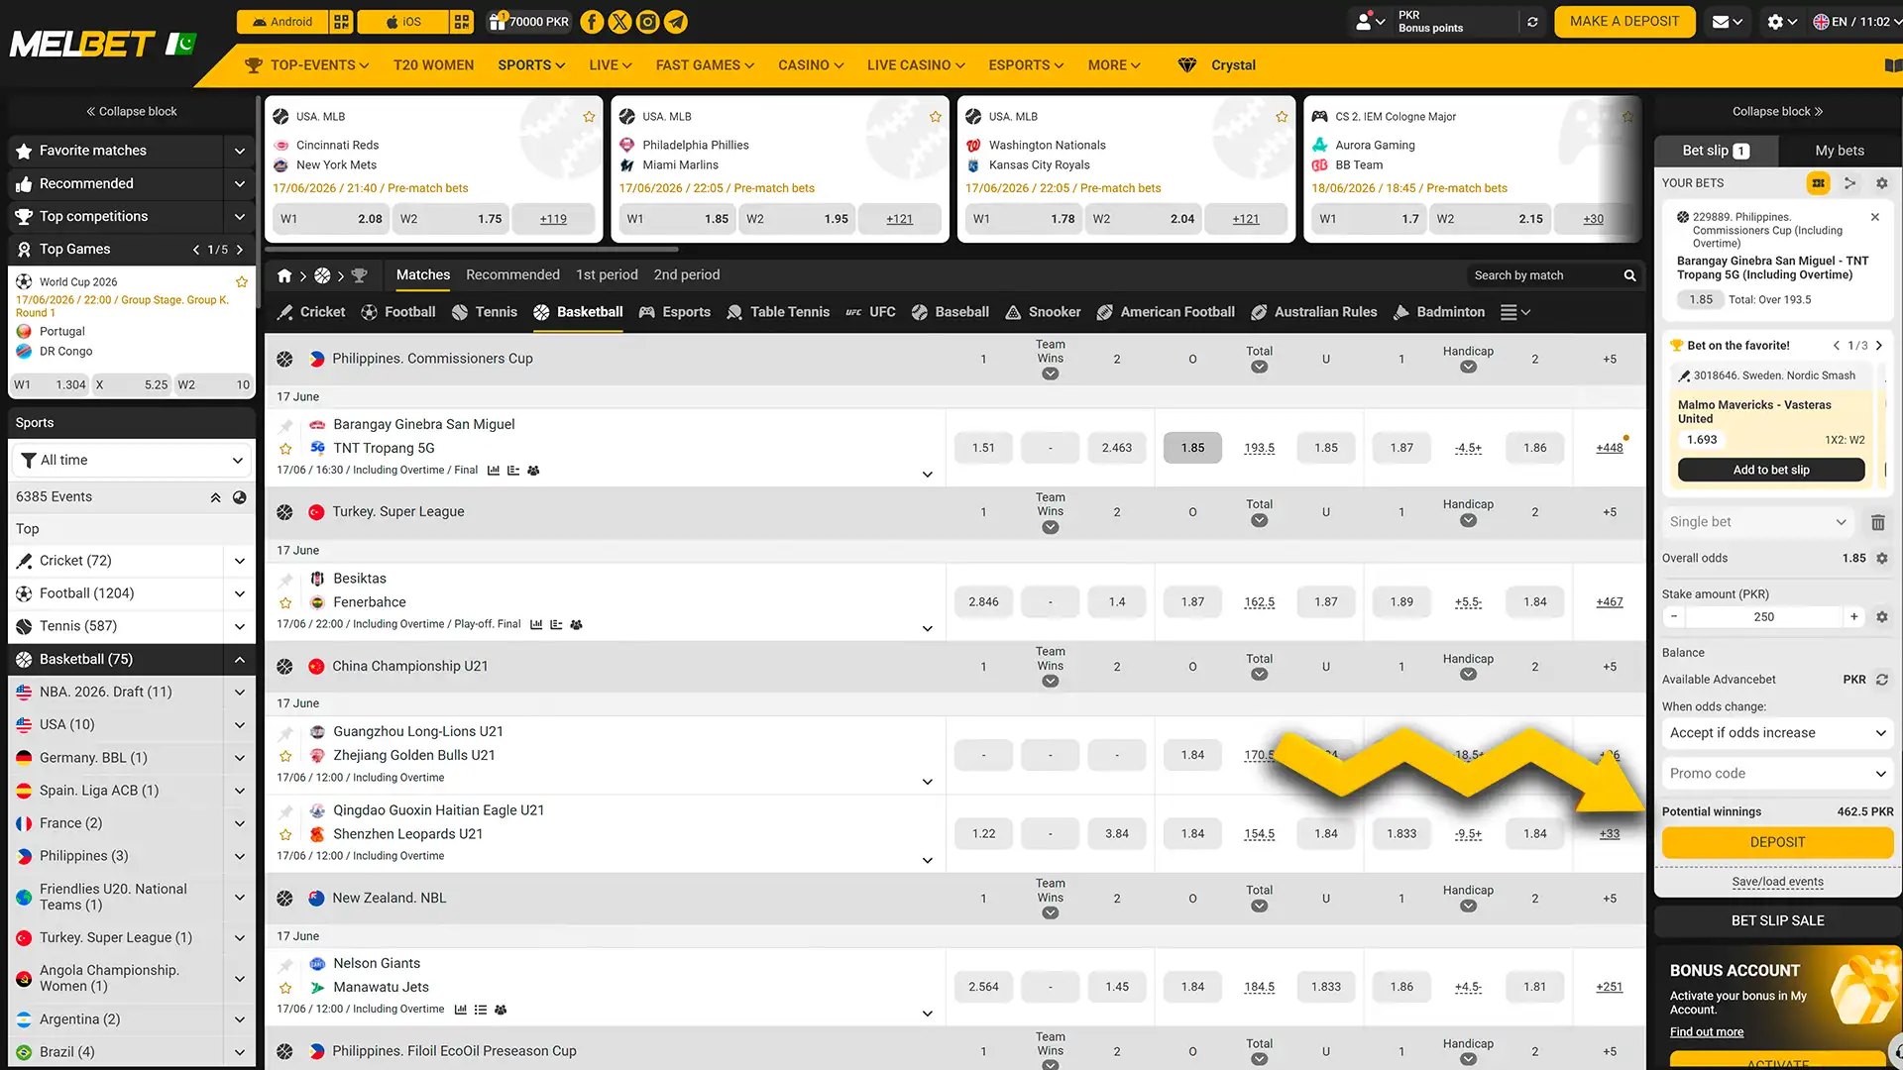Image resolution: width=1903 pixels, height=1070 pixels.
Task: Click the stake amount input field
Action: (1763, 616)
